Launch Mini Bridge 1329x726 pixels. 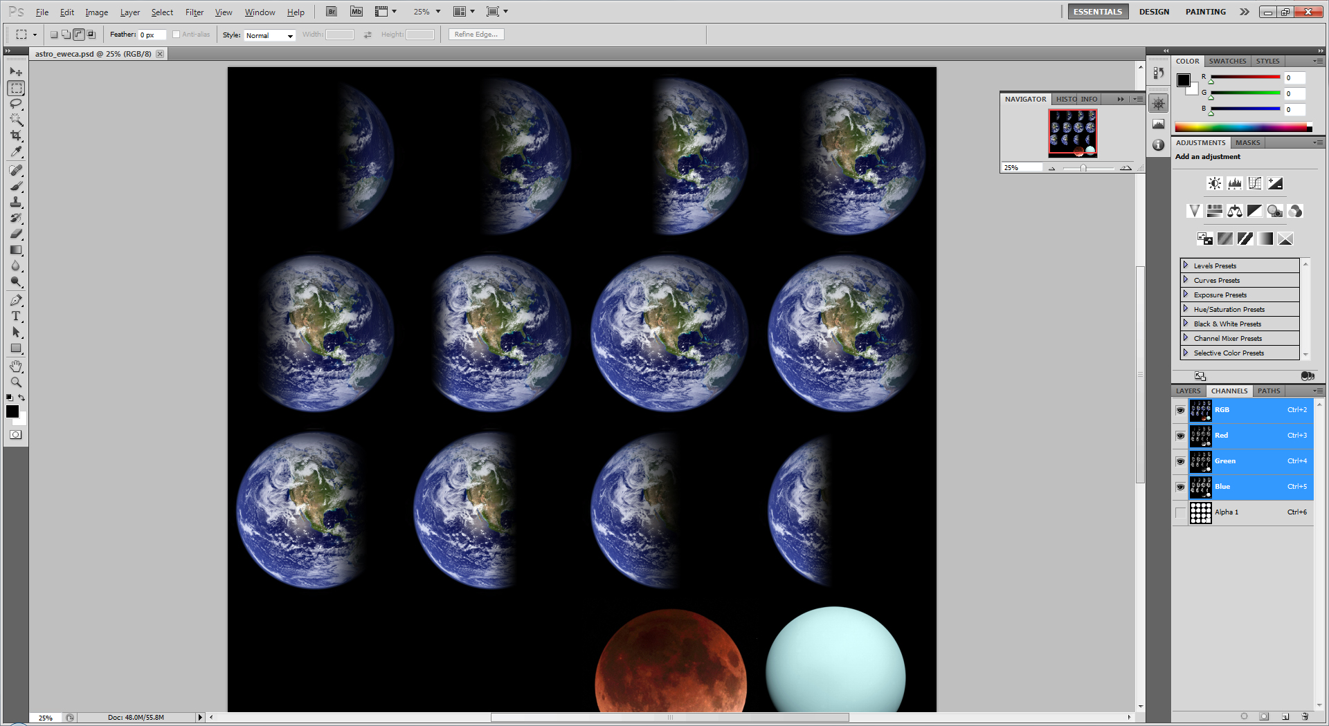pyautogui.click(x=356, y=12)
